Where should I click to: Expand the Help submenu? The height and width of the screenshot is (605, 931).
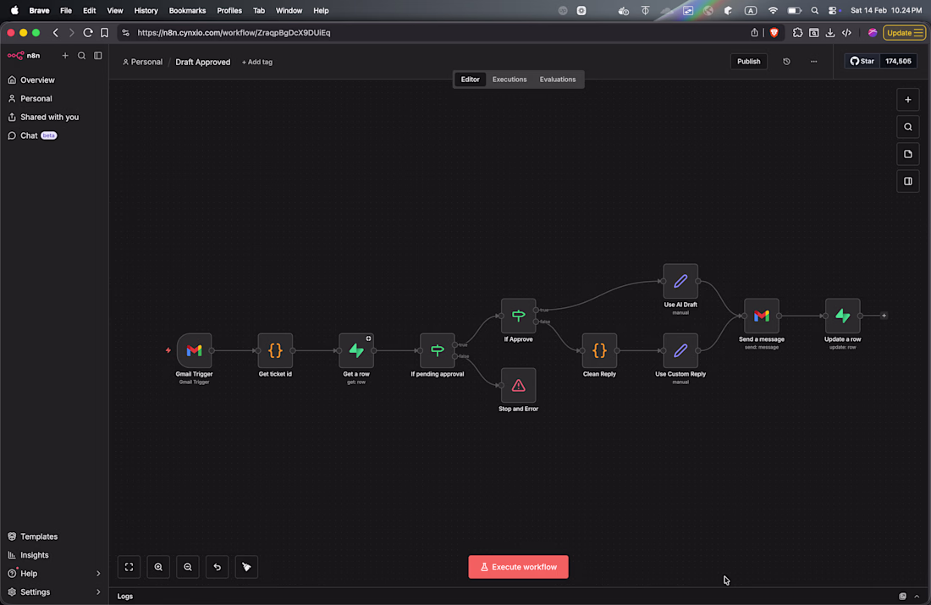point(98,574)
